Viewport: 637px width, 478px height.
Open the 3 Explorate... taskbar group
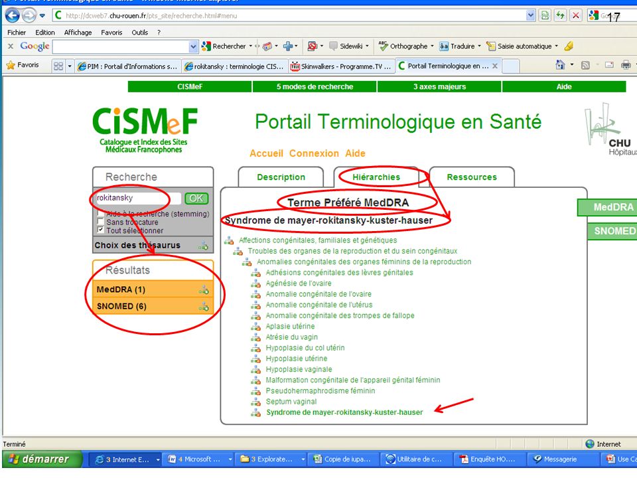coord(272,459)
